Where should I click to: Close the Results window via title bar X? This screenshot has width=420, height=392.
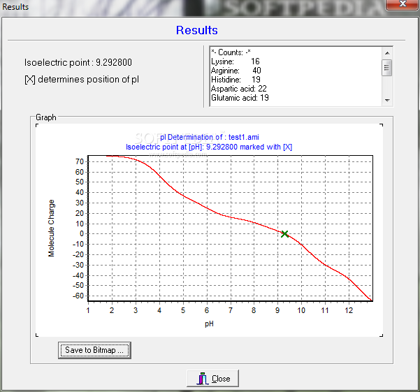[403, 4]
